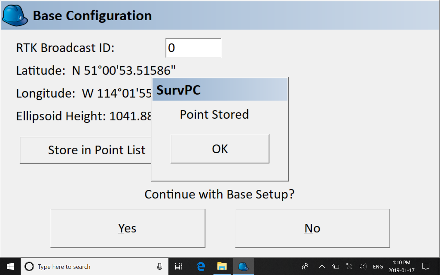The image size is (440, 275).
Task: Click the Point Stored message text
Action: (214, 114)
